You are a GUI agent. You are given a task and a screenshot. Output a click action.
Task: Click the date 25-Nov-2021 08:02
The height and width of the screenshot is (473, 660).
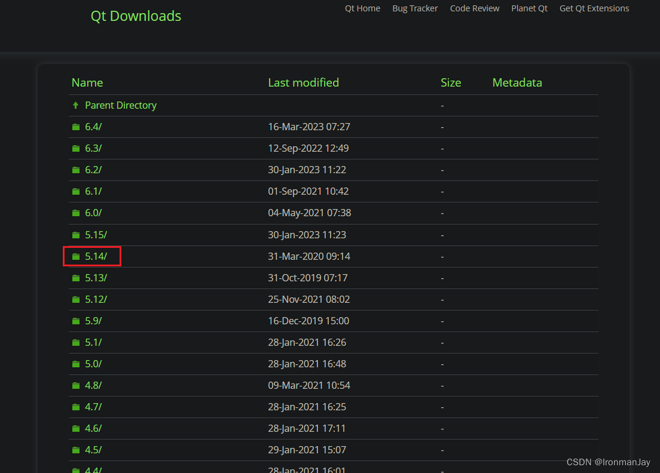tap(309, 299)
